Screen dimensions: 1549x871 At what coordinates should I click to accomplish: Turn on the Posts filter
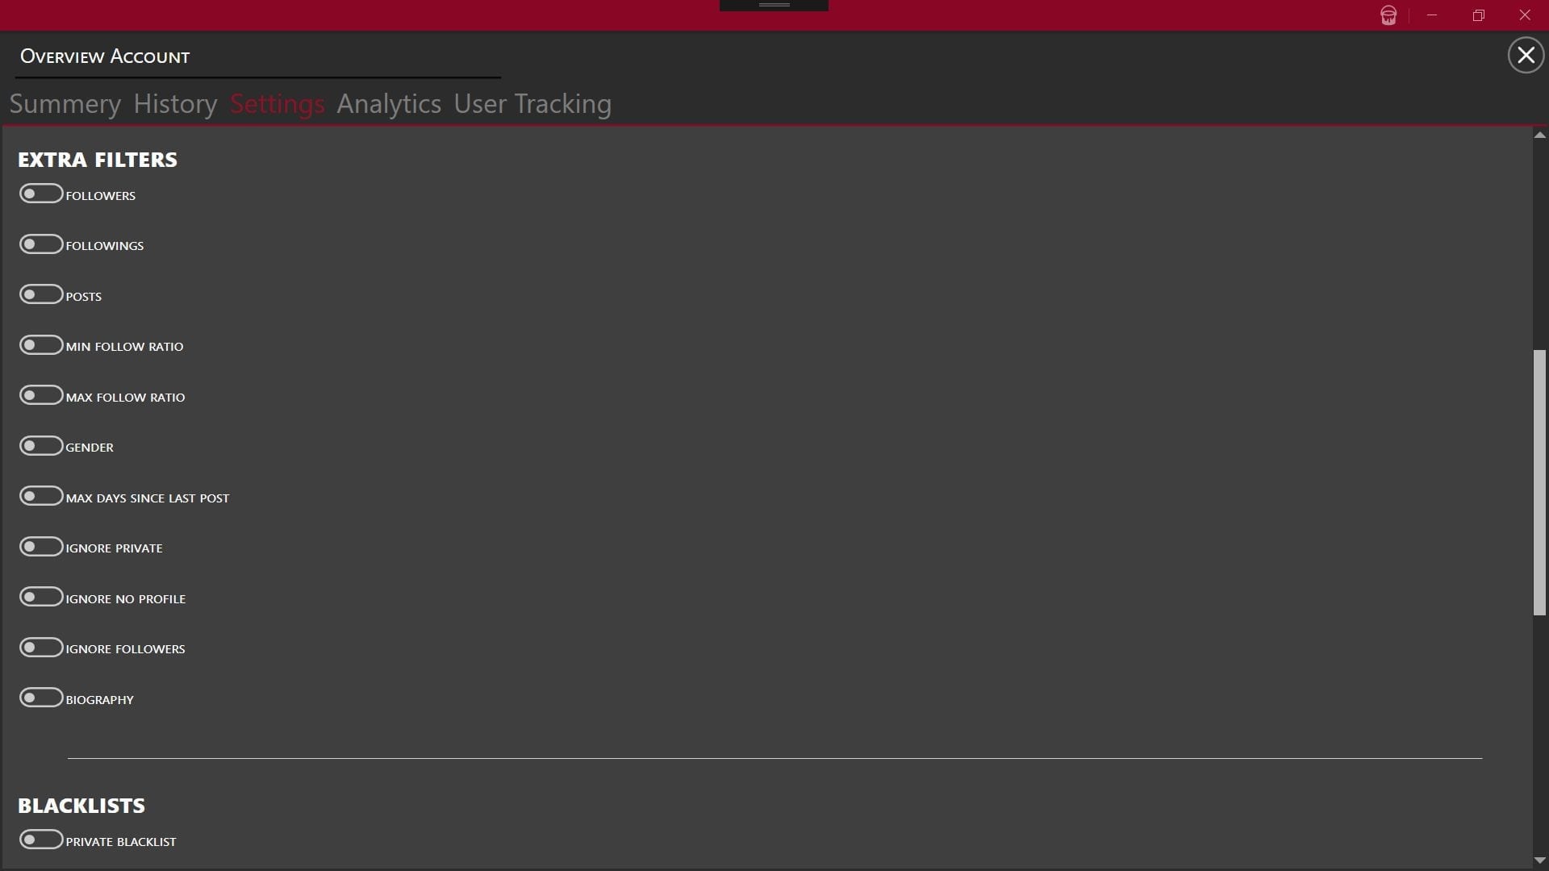point(41,295)
